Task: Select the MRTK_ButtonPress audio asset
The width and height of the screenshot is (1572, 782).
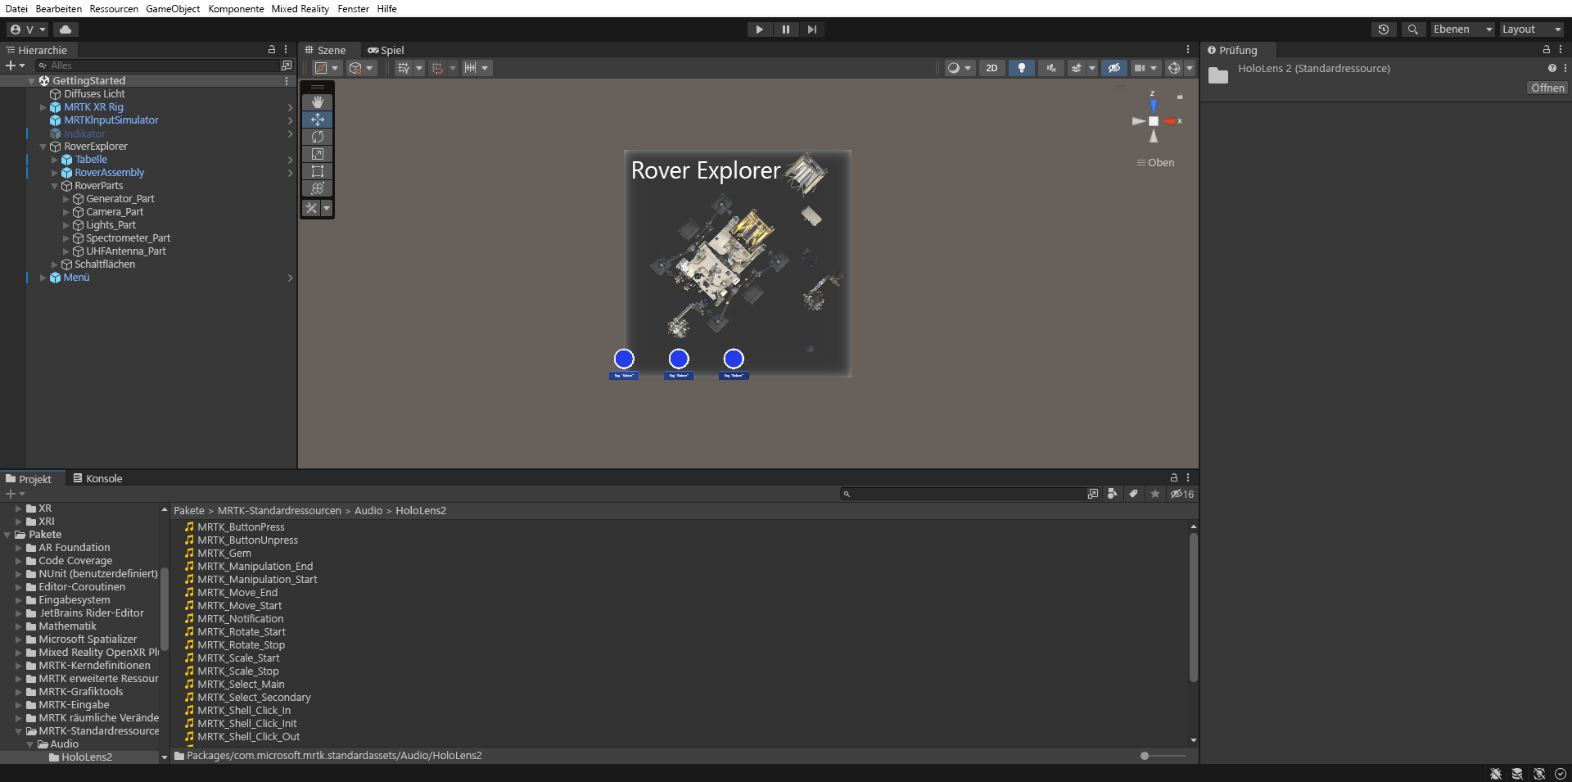Action: 240,527
